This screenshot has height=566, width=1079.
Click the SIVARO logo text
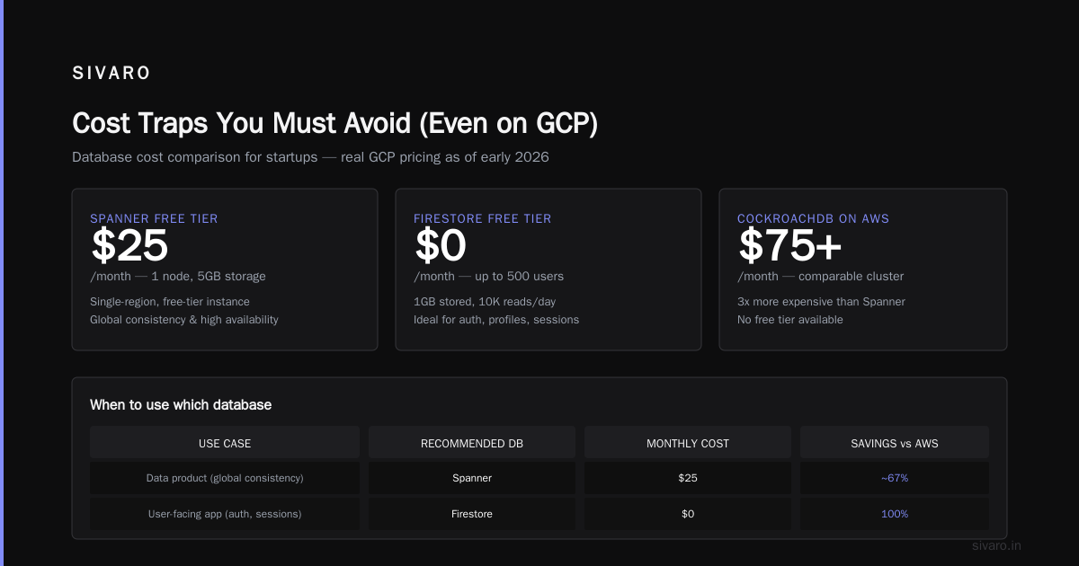(x=111, y=74)
